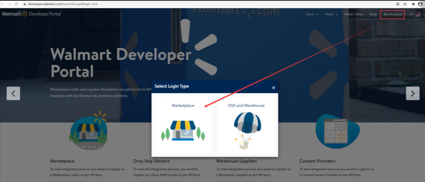Viewport: 425px width, 182px height.
Task: Expand the Tools dropdown menu
Action: coord(331,15)
